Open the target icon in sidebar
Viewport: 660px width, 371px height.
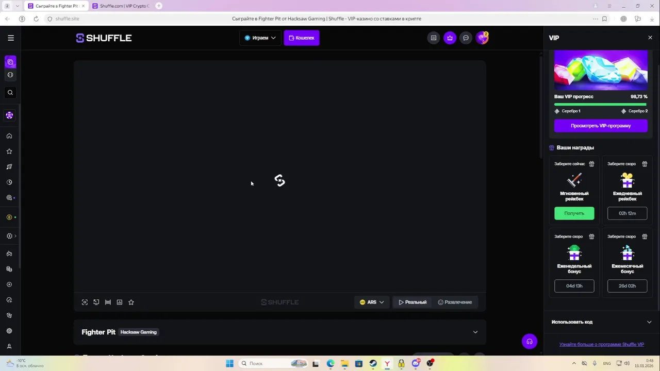(9, 198)
